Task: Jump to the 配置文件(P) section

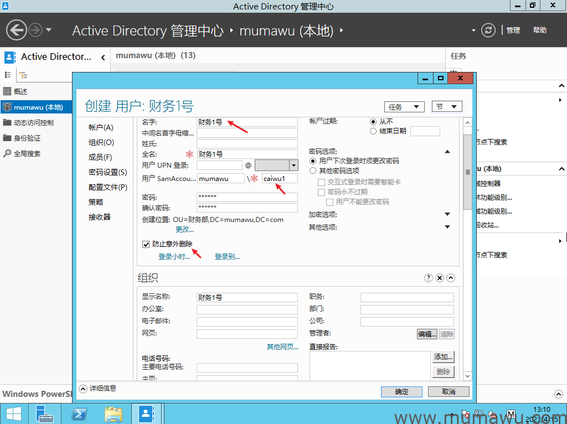Action: [108, 187]
